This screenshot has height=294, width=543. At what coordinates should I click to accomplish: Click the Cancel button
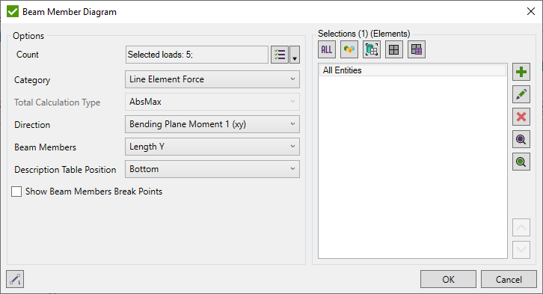(x=509, y=279)
